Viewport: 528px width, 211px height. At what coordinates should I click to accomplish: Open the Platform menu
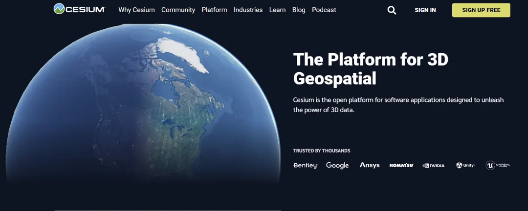(x=214, y=10)
